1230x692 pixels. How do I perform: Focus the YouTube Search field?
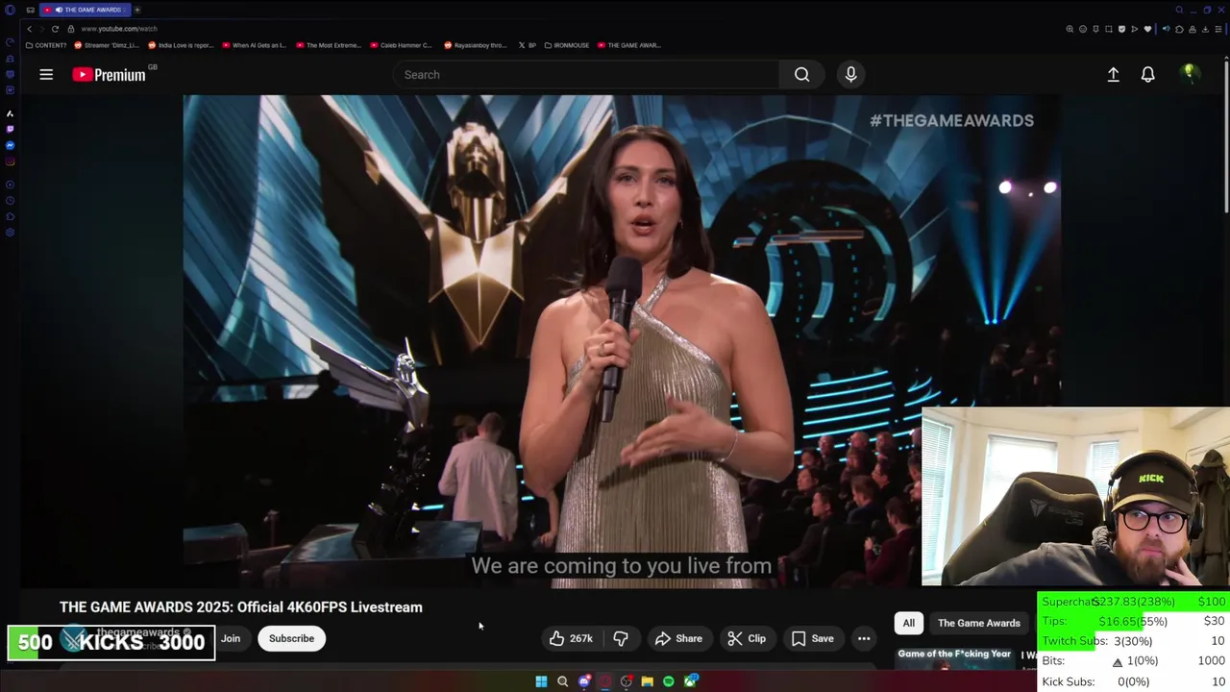click(x=586, y=74)
